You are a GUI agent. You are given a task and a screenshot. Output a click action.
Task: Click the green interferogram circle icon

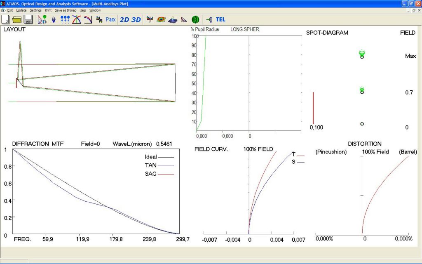(195, 19)
